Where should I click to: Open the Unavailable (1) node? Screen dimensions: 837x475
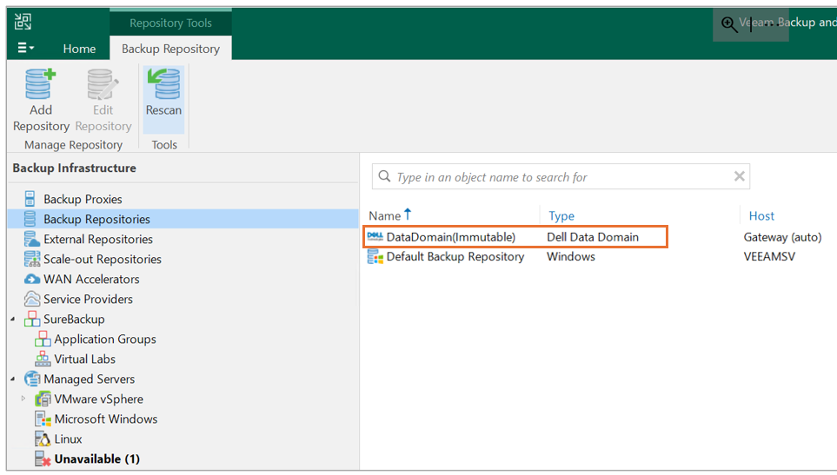[97, 459]
